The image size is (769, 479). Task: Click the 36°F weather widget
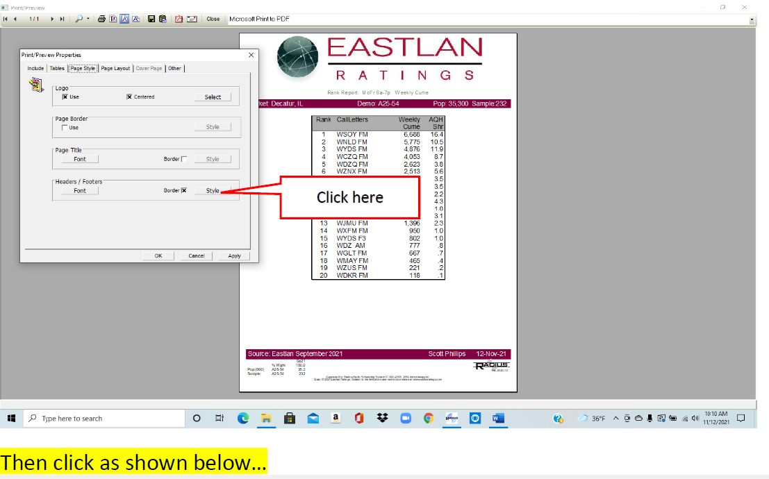click(x=591, y=418)
